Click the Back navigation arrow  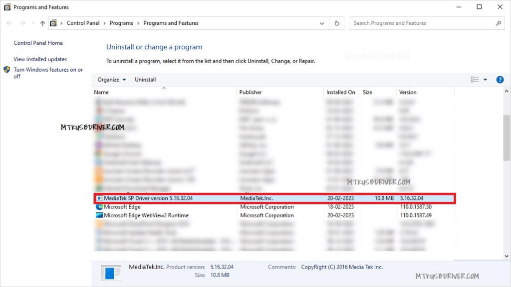[x=9, y=23]
